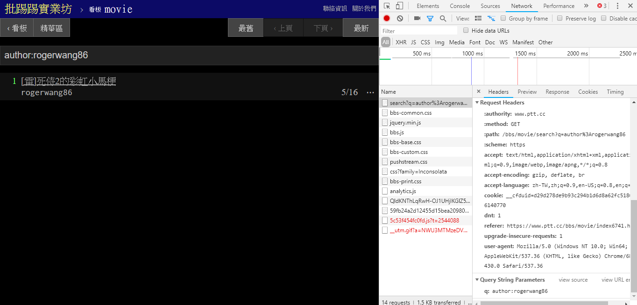Open the post options ellipsis menu
Image resolution: width=637 pixels, height=305 pixels.
click(x=370, y=92)
